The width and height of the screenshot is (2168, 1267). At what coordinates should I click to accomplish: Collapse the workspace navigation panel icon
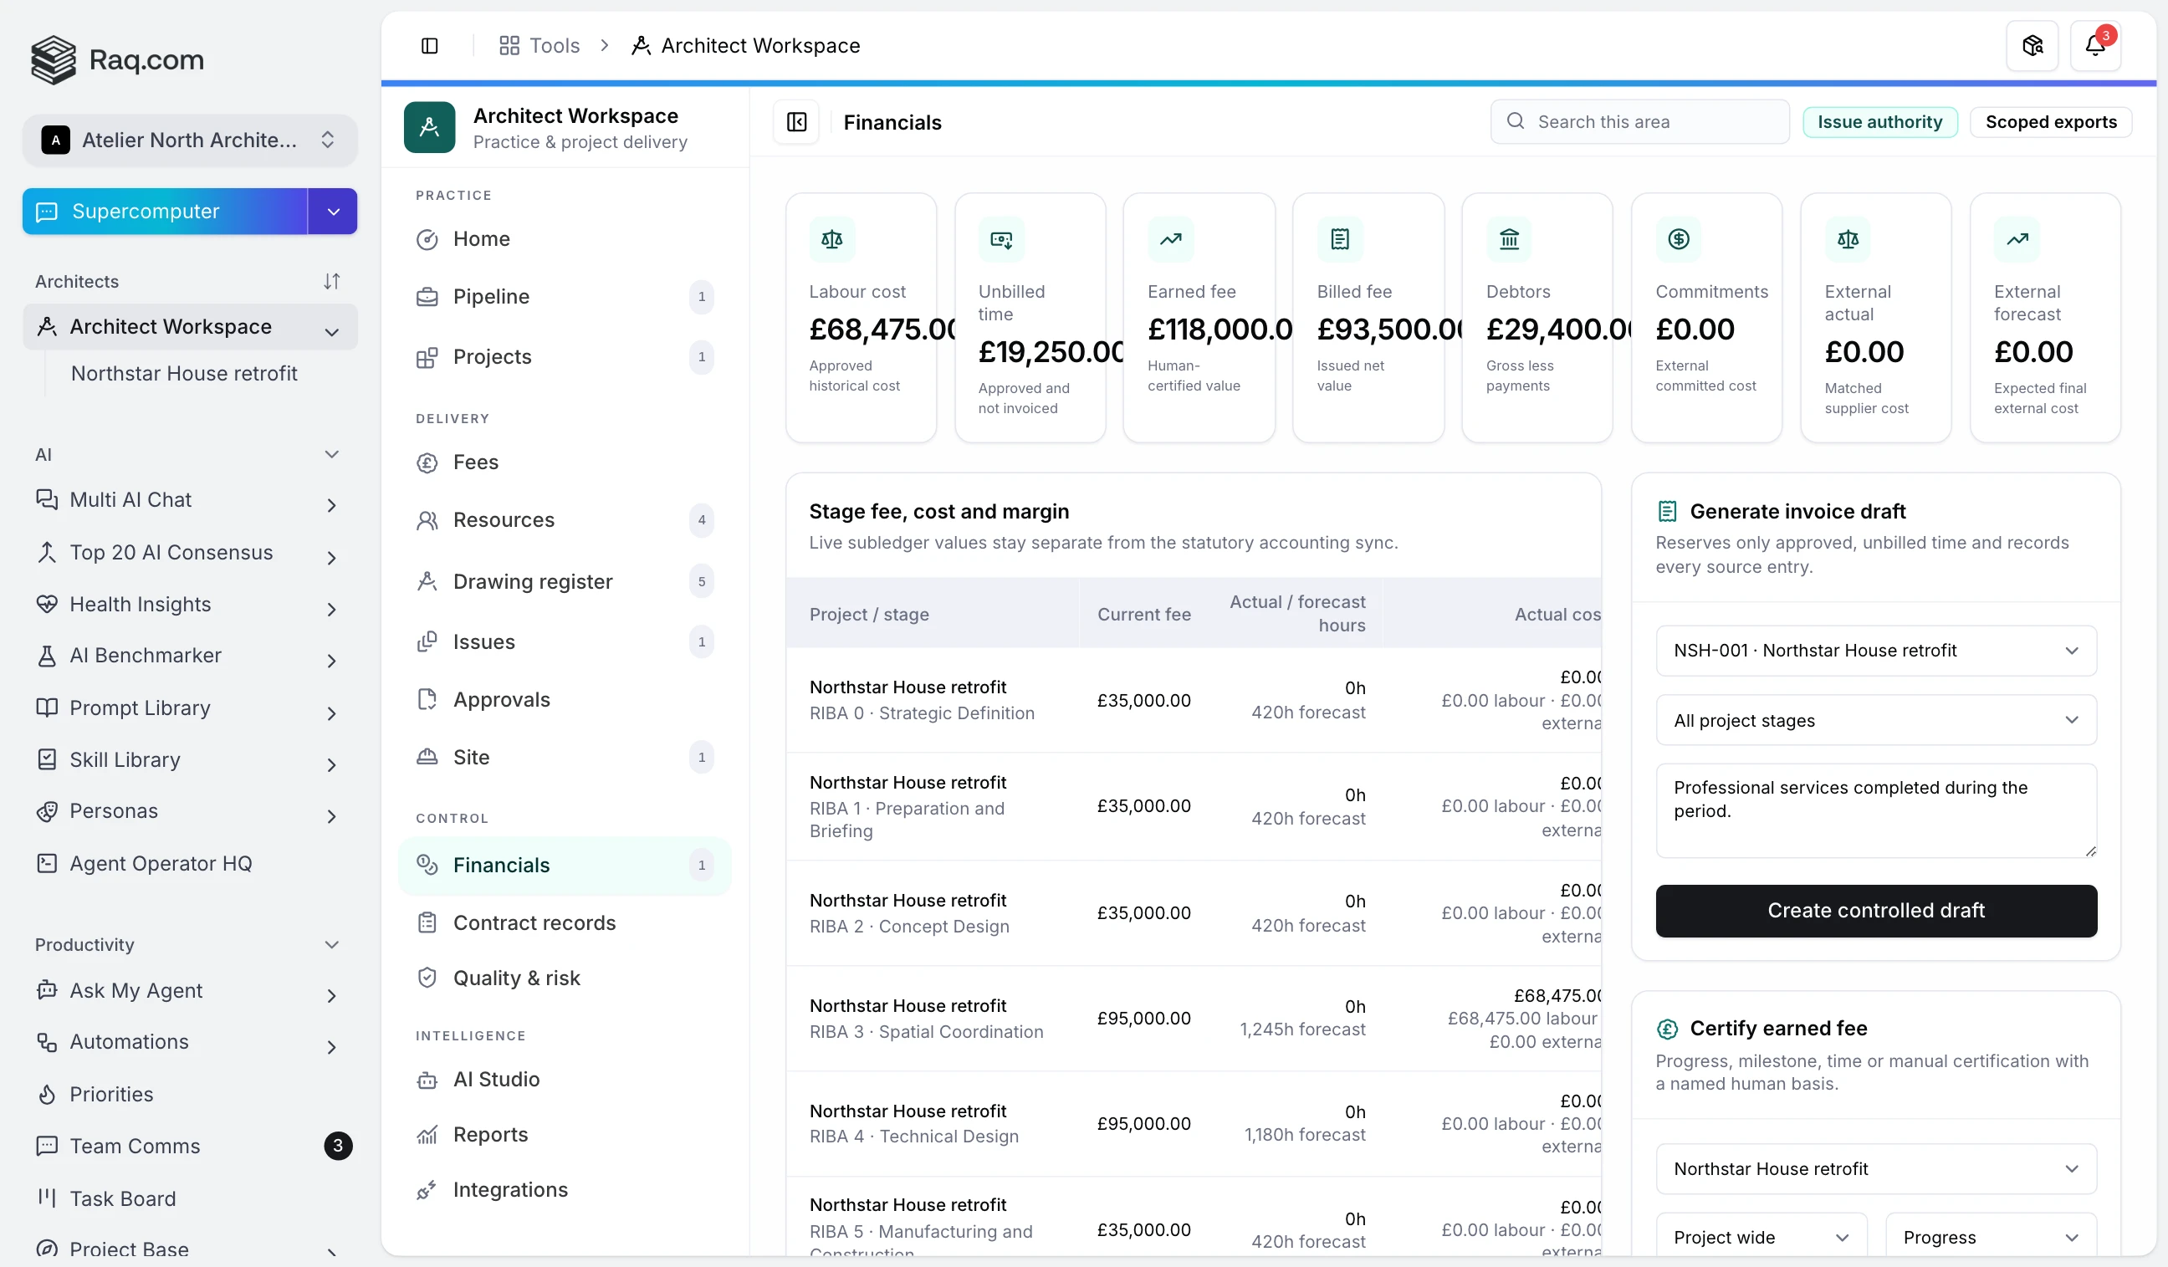pyautogui.click(x=796, y=122)
